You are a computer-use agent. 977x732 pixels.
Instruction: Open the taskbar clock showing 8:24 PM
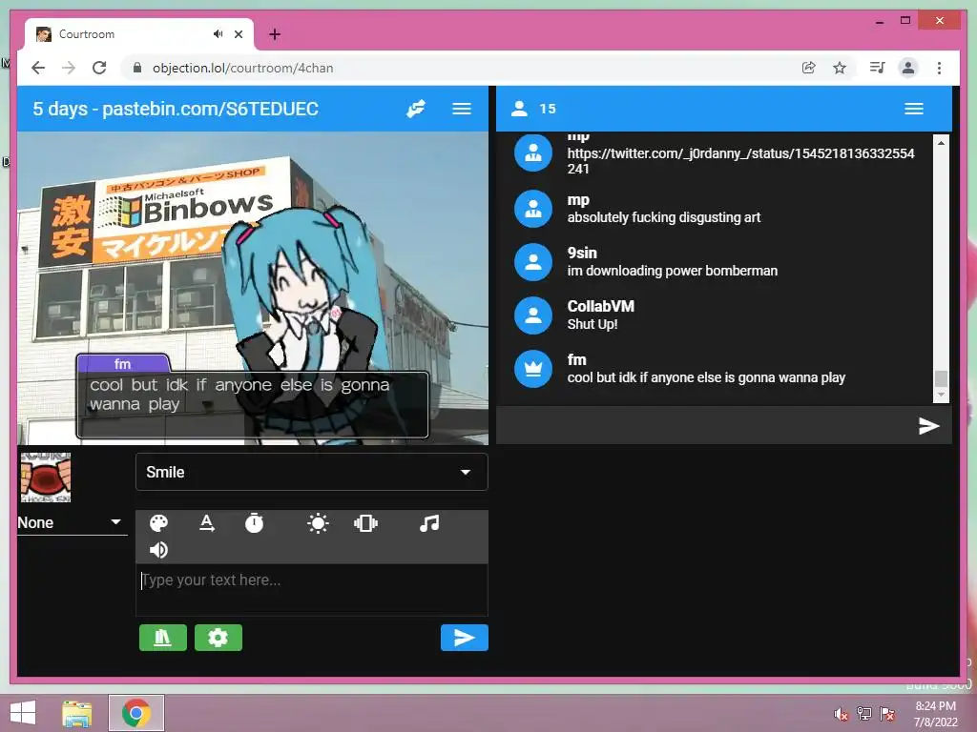pos(935,714)
